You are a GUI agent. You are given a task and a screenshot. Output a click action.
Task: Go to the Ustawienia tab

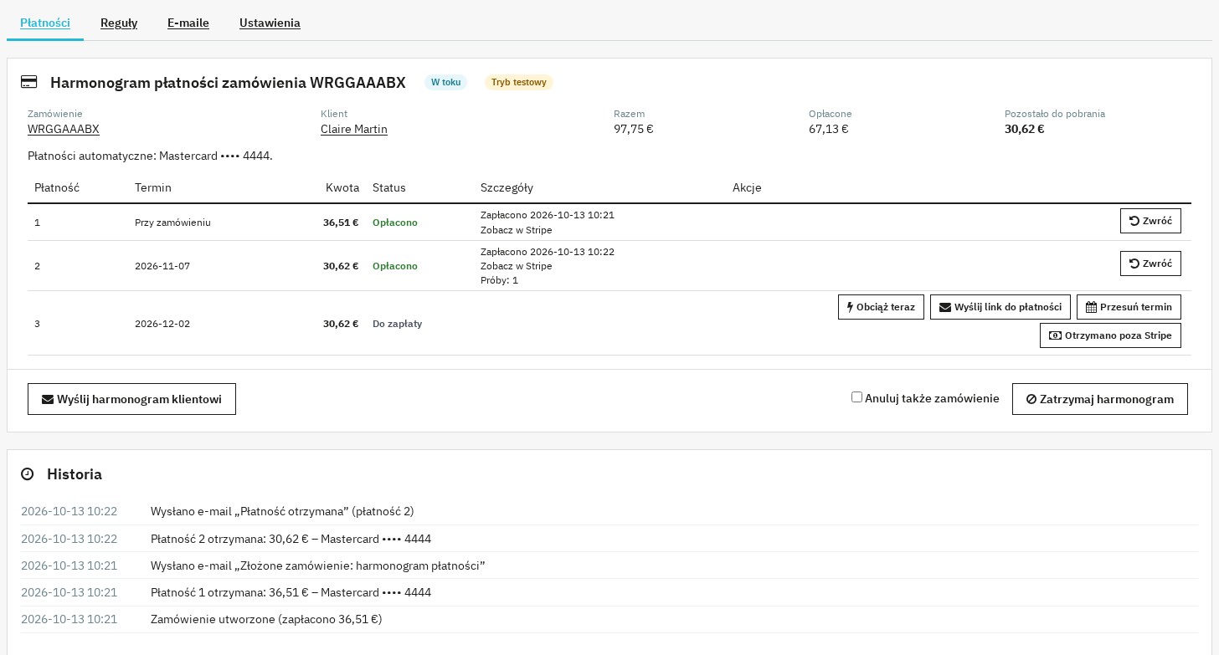(x=270, y=23)
